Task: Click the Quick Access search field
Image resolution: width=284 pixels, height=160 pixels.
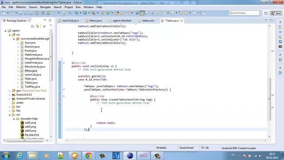Action: tap(244, 13)
